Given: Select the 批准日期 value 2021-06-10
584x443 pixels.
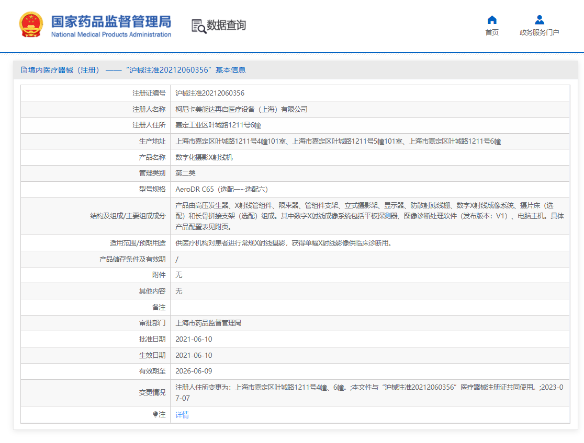Looking at the screenshot, I should tap(194, 339).
